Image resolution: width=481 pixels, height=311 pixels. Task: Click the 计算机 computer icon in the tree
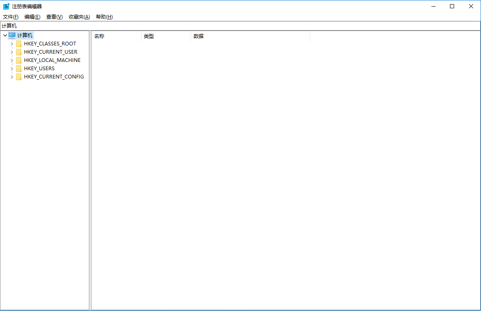(x=11, y=35)
